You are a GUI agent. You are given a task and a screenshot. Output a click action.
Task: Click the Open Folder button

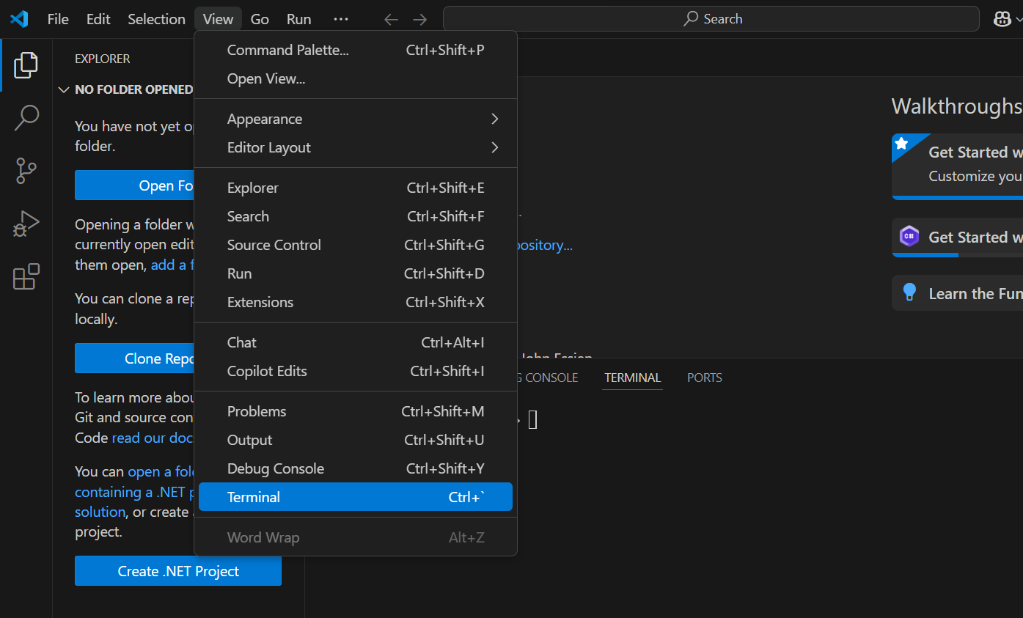coord(134,185)
